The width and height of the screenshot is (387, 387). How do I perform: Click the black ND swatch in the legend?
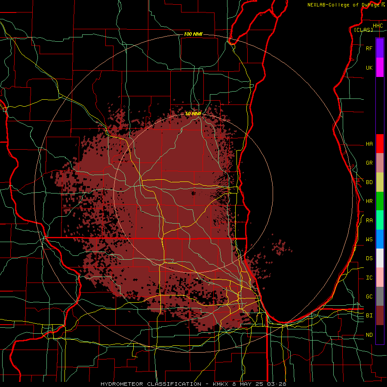tap(380, 335)
